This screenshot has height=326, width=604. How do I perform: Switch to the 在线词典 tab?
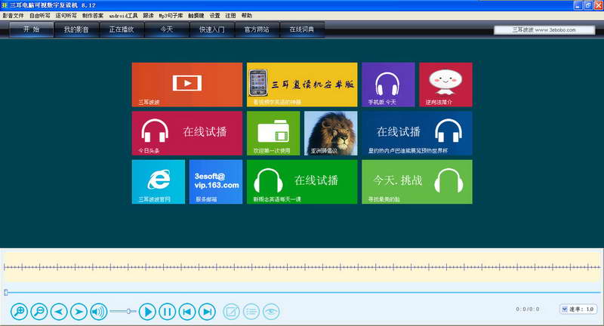[x=301, y=29]
